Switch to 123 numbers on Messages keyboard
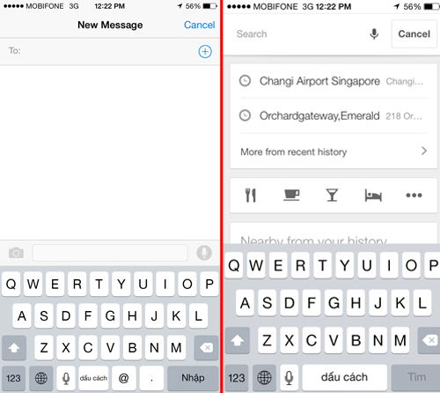 [x=13, y=378]
